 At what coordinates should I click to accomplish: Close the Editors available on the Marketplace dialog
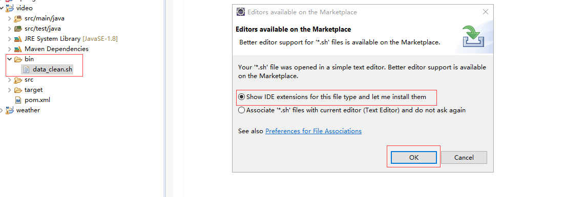pos(486,12)
